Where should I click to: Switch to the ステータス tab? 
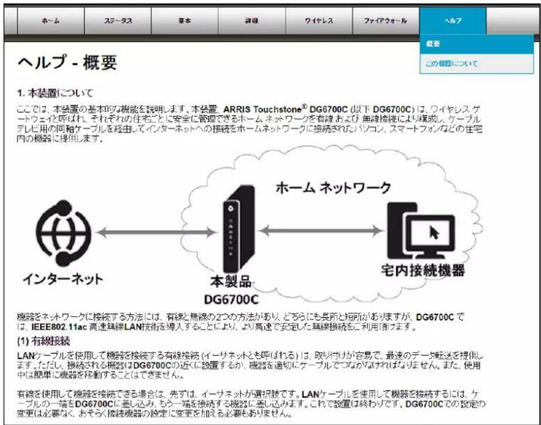[118, 21]
